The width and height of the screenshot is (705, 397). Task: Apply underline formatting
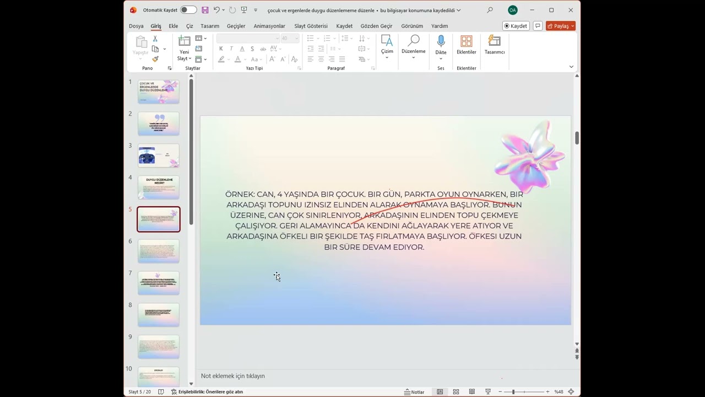[242, 49]
